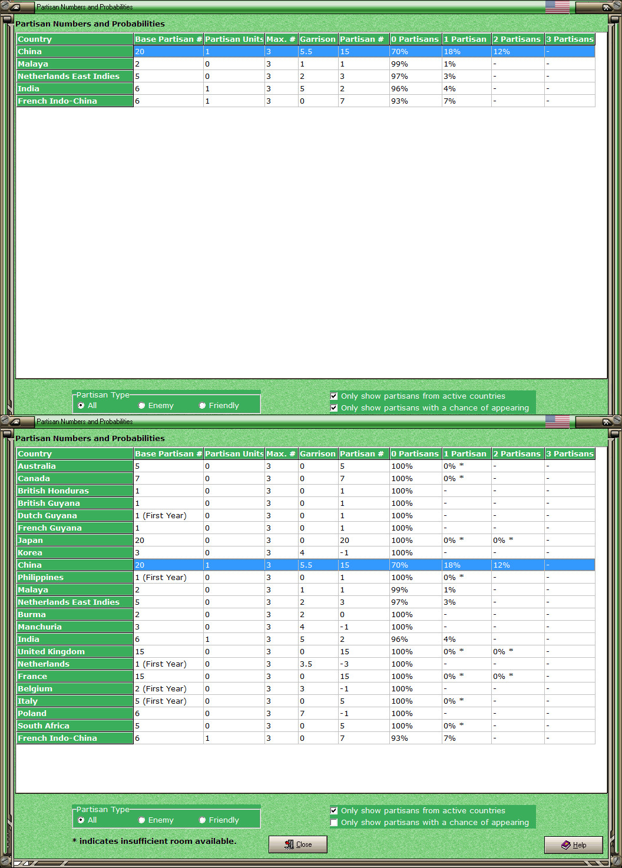Select the British Honduras row

tap(306, 491)
